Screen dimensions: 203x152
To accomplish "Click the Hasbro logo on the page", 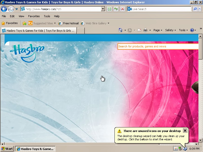I will pyautogui.click(x=27, y=53).
